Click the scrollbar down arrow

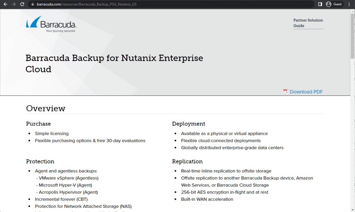353,210
